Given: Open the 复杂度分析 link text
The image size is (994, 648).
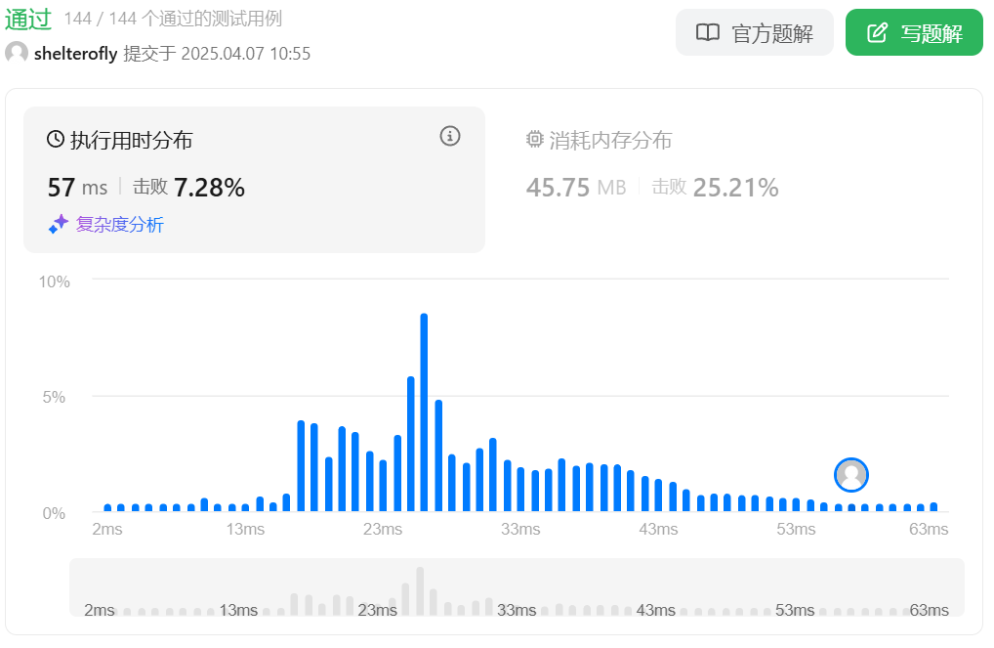Looking at the screenshot, I should click(x=120, y=225).
